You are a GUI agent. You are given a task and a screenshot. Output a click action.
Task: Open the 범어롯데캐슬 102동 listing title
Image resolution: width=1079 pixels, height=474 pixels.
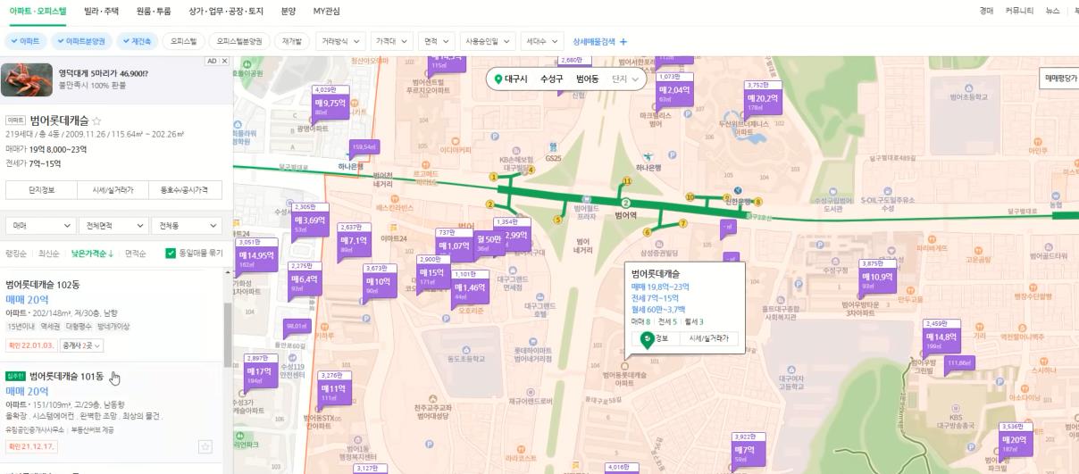43,285
